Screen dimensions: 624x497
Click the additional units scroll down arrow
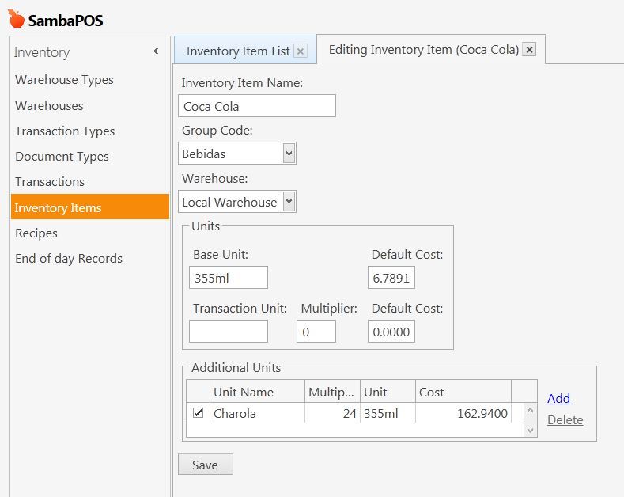tap(530, 430)
